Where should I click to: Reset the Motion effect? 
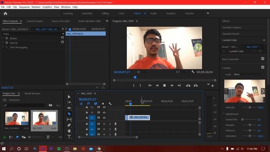[x=62, y=38]
